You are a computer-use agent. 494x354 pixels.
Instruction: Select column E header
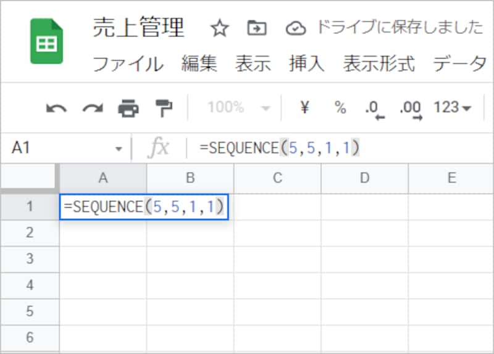[451, 178]
